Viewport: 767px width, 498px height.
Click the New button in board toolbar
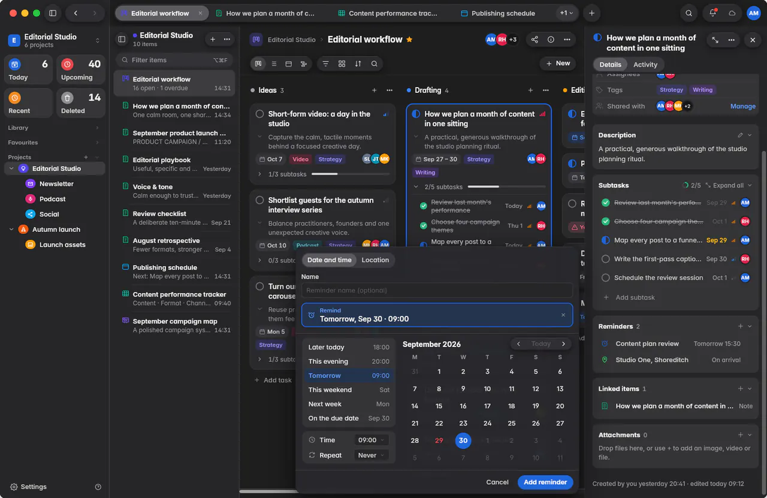coord(558,64)
